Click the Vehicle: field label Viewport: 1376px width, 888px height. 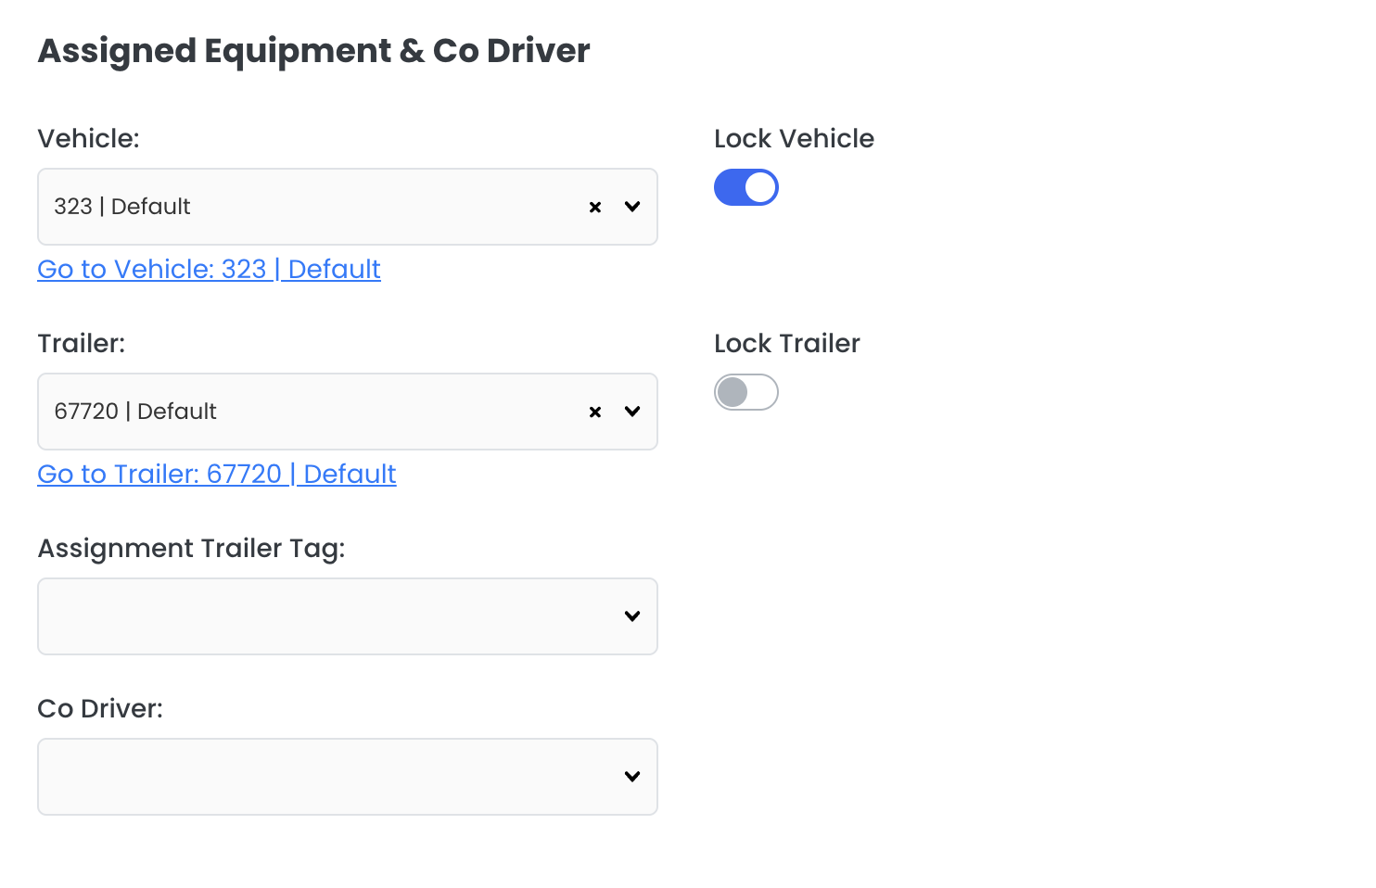[x=88, y=139]
